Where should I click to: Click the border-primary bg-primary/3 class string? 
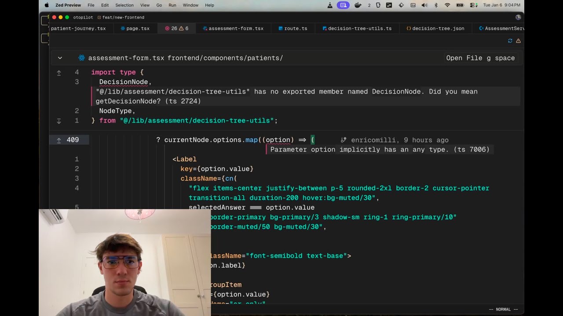click(x=333, y=217)
